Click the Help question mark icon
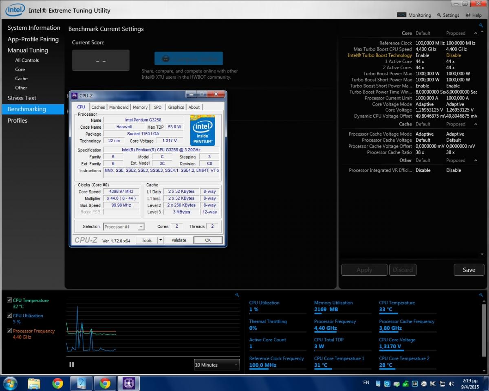 click(468, 15)
